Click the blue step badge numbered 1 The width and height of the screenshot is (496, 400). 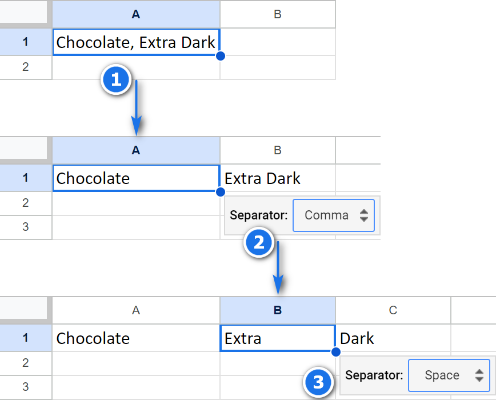point(117,80)
